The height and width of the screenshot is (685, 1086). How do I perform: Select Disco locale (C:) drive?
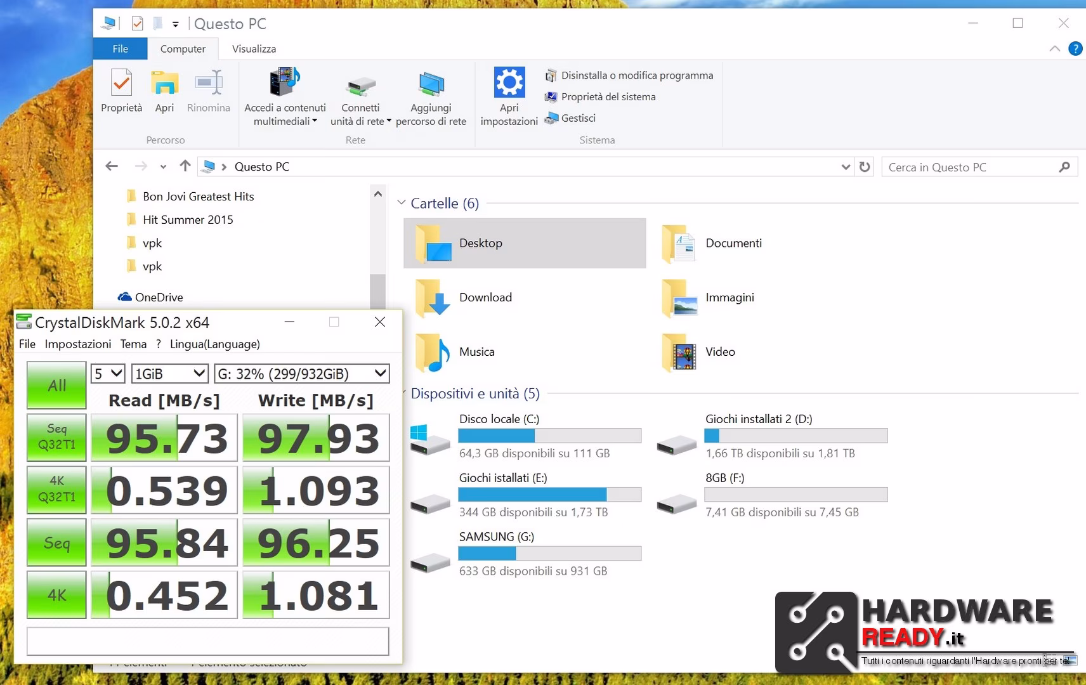pos(525,436)
